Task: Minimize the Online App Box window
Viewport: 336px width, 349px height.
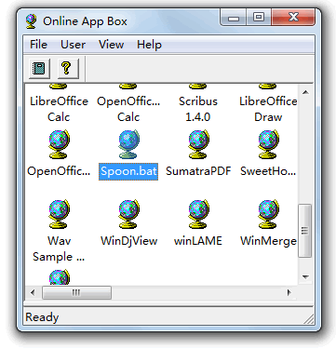Action: point(234,18)
